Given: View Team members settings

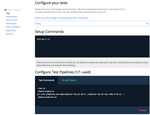Looking at the screenshot, I should point(13,27).
